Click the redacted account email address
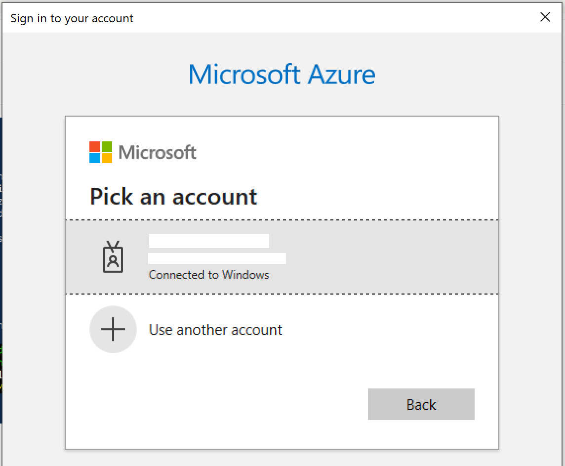Screen dimensions: 565x466 tap(217, 258)
